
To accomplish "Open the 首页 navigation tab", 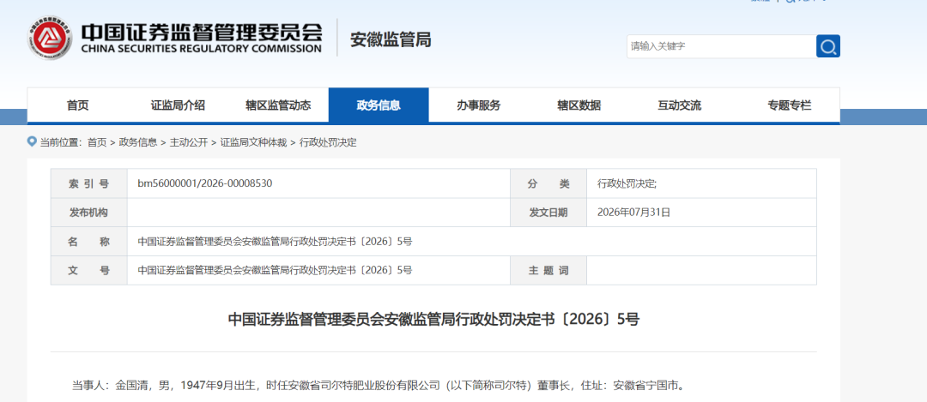I will (77, 105).
